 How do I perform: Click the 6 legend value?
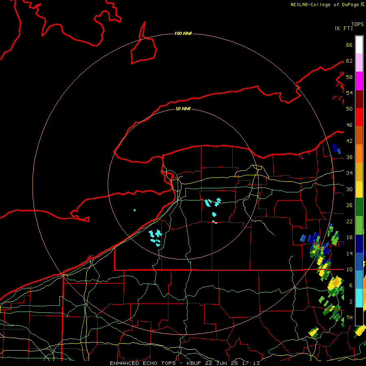(x=351, y=285)
